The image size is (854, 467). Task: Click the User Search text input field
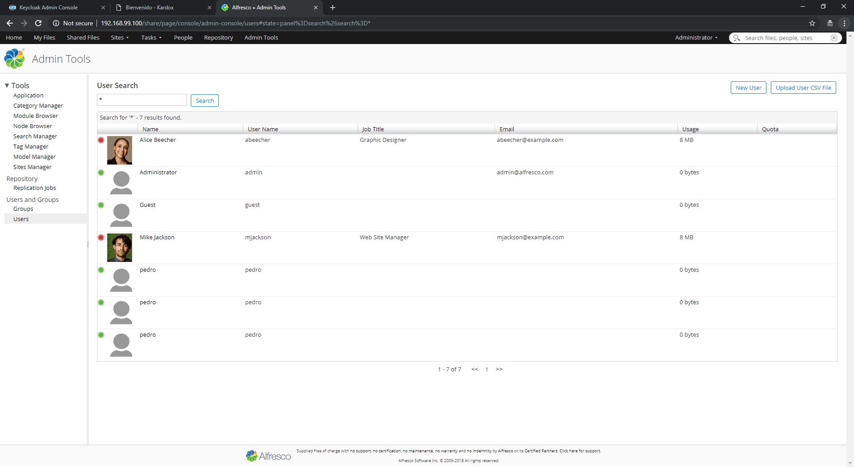142,100
